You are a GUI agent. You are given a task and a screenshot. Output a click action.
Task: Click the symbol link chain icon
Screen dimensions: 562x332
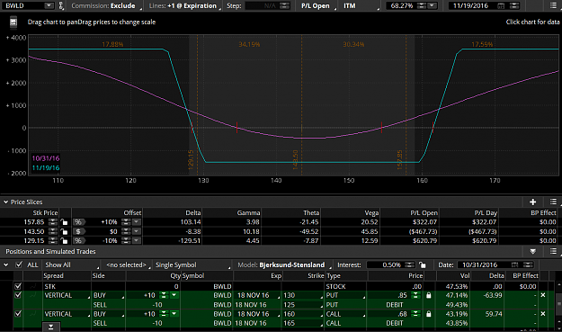(x=60, y=5)
